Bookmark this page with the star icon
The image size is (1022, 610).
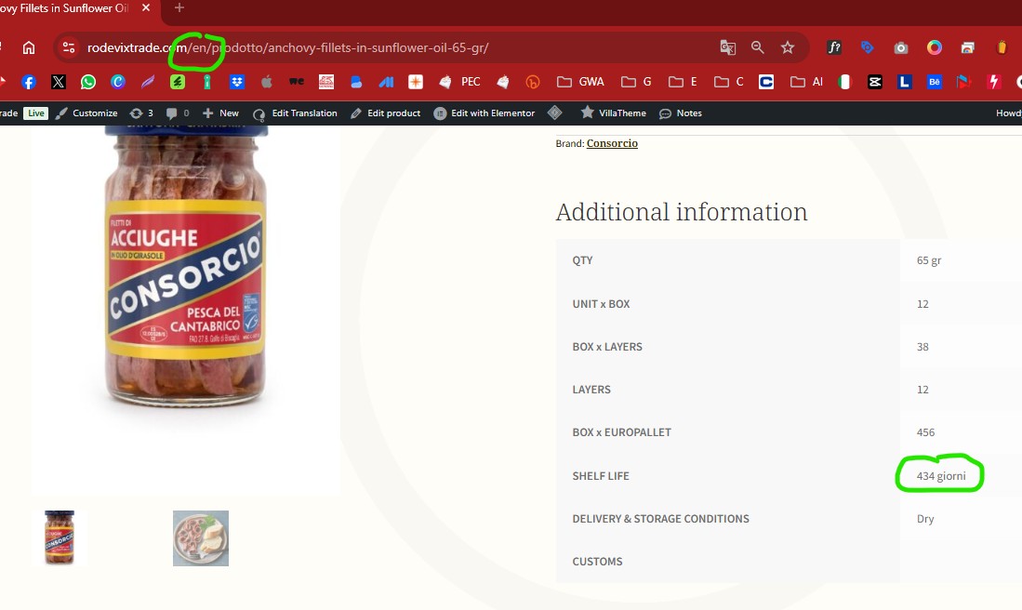788,47
